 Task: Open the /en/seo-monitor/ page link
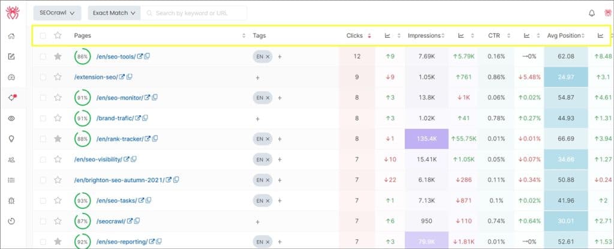point(119,98)
